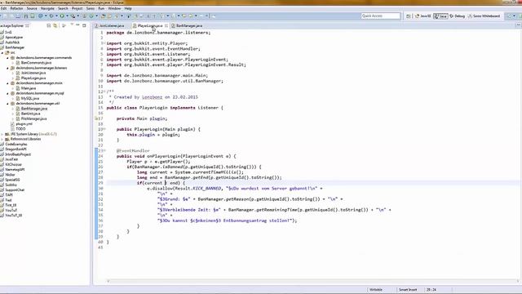Select the SupportChat project
Screen dimensions: 522x294
coord(15,190)
